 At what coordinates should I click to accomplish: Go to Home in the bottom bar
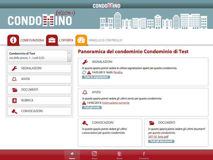coord(72,155)
